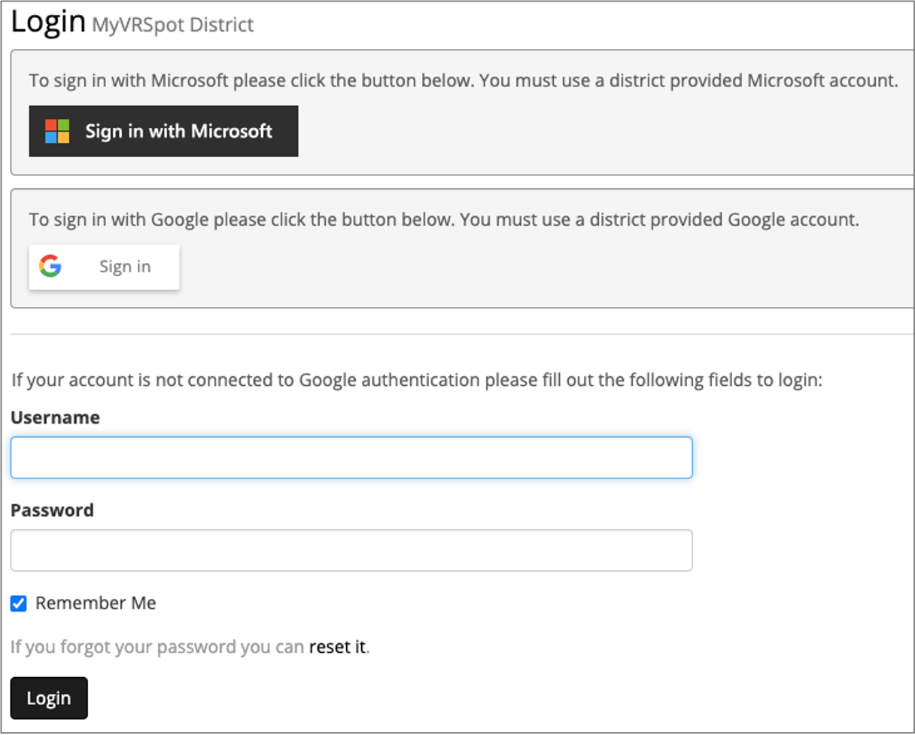Screen dimensions: 915x735
Task: Click the 'Login' page heading text
Action: (x=48, y=21)
